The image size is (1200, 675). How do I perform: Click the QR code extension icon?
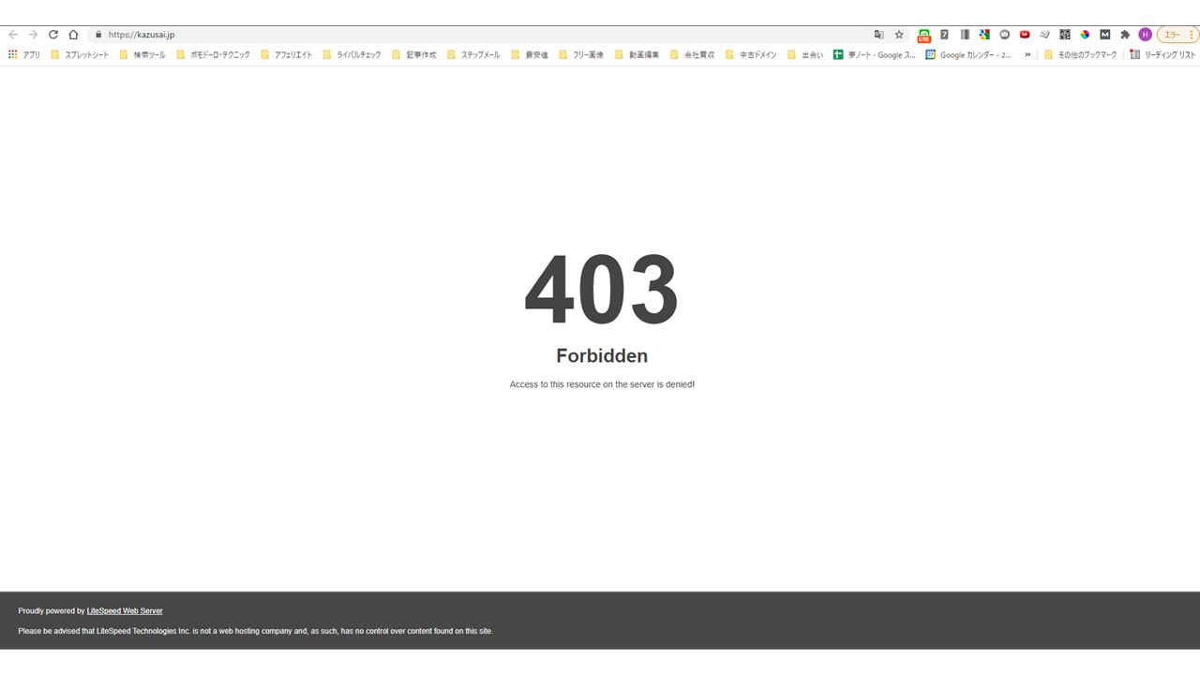click(x=1065, y=35)
